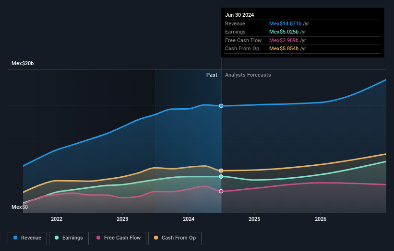
Task: Click the Earnings row label in tooltip
Action: click(x=235, y=32)
